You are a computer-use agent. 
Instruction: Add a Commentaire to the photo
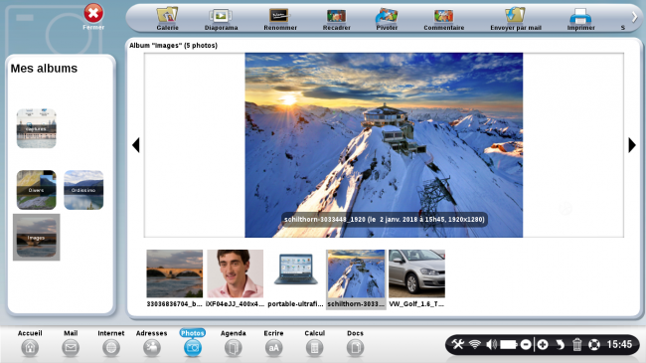tap(443, 19)
